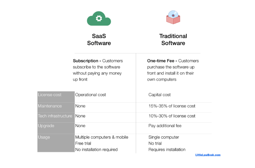Viewport: 255px width, 168px height.
Task: Click the Upgrade row label
Action: coord(46,126)
